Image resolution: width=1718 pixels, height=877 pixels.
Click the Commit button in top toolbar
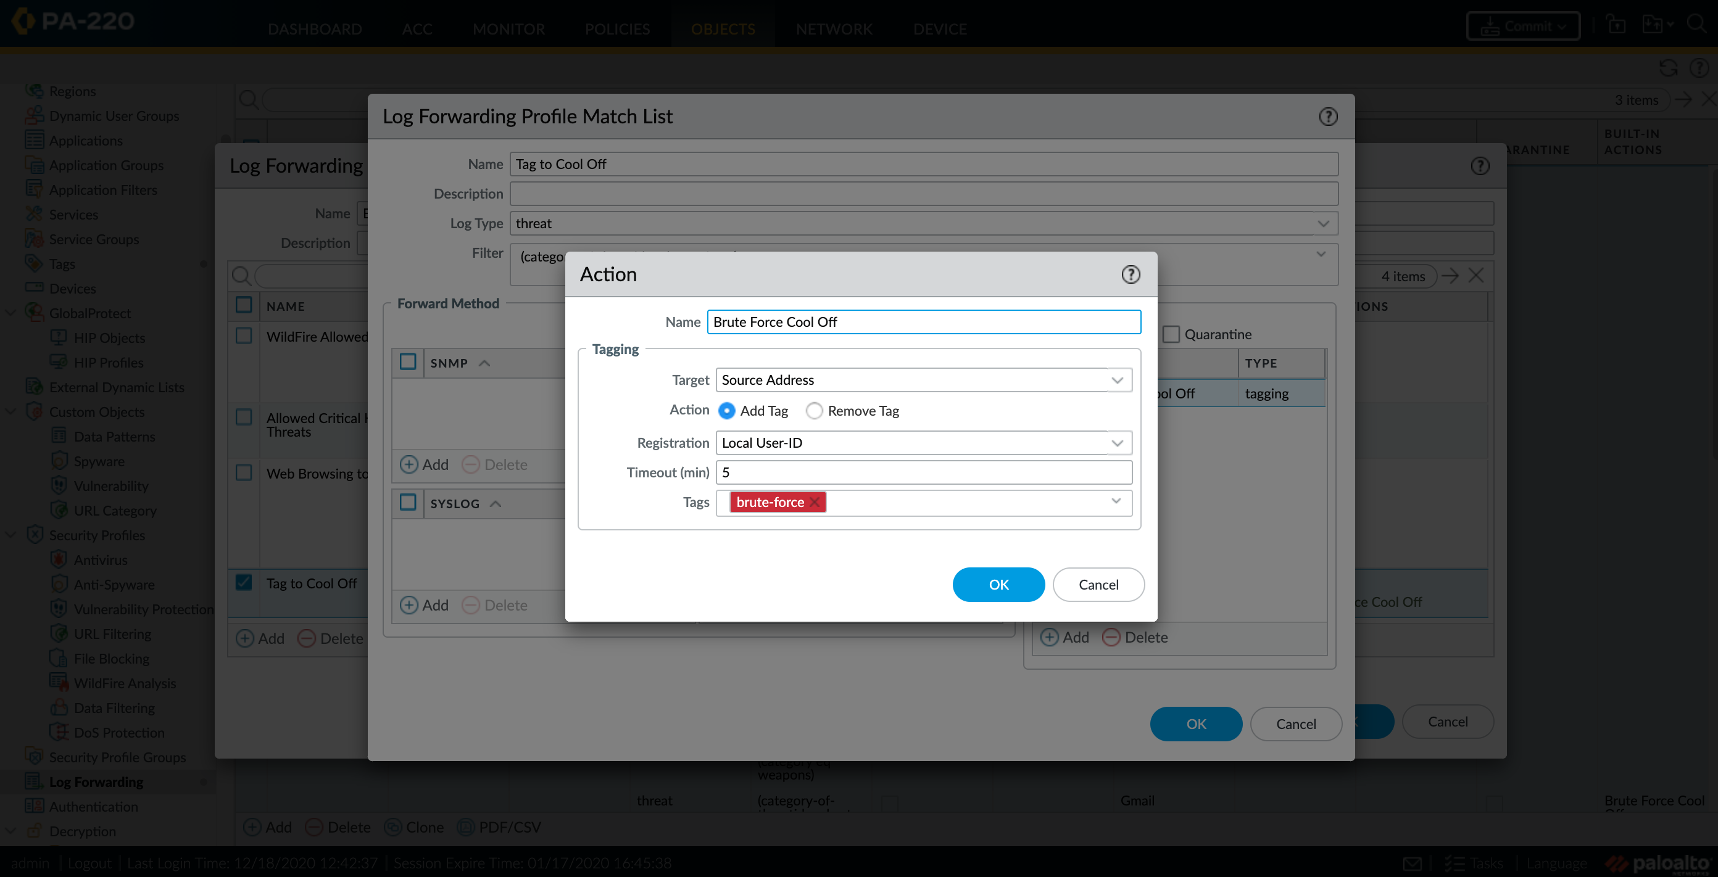coord(1523,25)
